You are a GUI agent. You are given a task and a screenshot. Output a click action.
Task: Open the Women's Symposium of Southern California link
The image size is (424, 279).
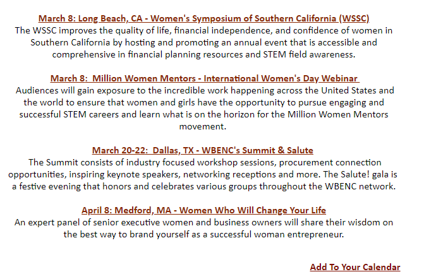pos(203,18)
